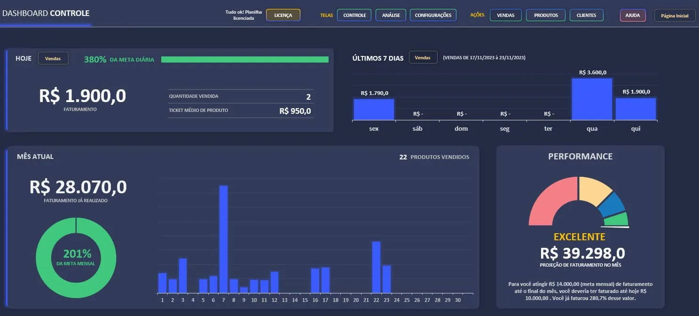Switch to the ANÁLISE screen
699x316 pixels.
point(391,15)
